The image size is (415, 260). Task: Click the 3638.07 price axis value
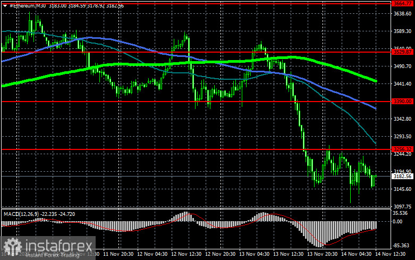click(x=402, y=14)
